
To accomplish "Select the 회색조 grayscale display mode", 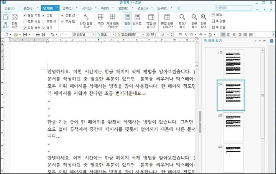I will pyautogui.click(x=137, y=20).
